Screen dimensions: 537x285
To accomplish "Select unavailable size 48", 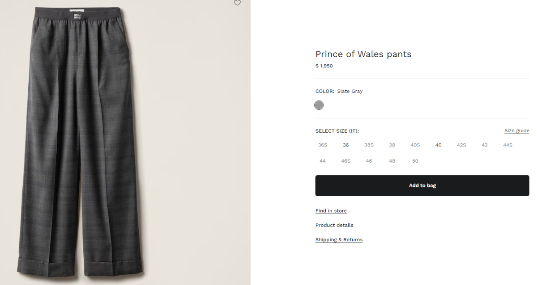I will [392, 161].
